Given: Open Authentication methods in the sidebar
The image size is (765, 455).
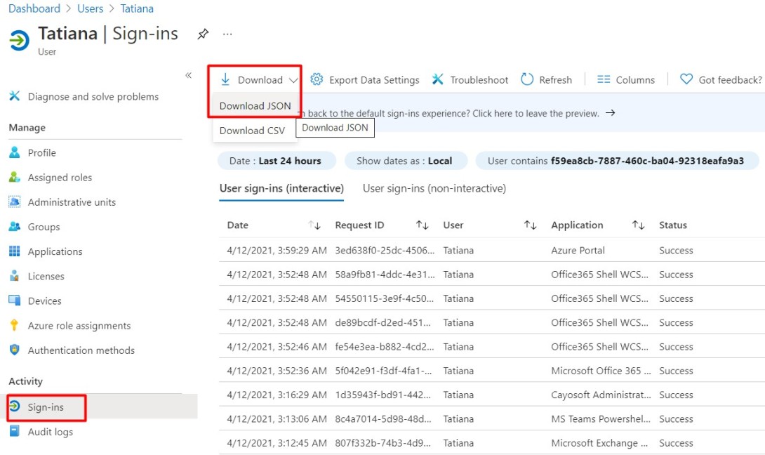Looking at the screenshot, I should point(81,350).
